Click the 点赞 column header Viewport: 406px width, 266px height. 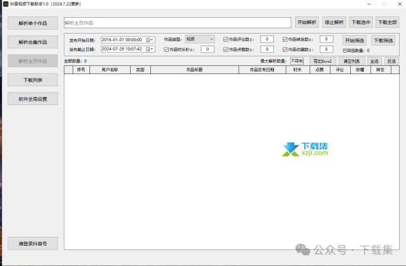pyautogui.click(x=320, y=70)
